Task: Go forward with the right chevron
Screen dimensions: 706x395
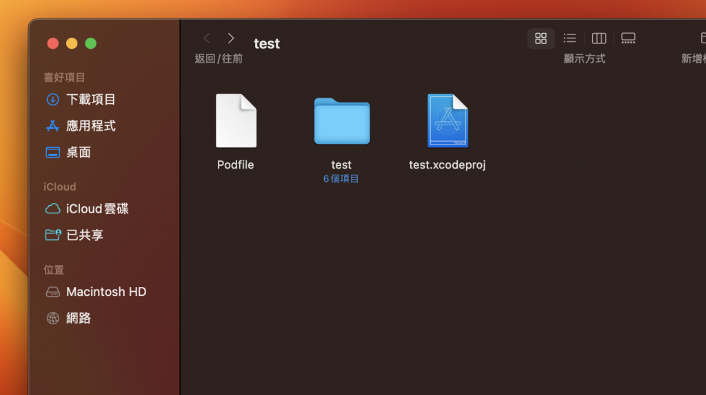Action: tap(231, 39)
